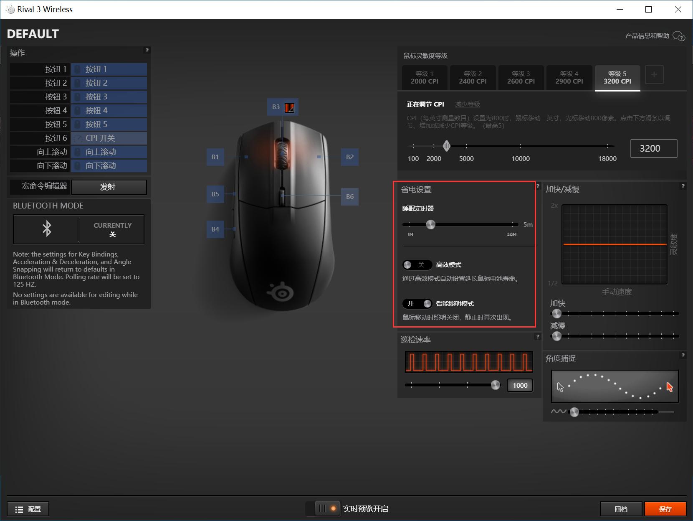Click the help question mark on 操作 panel

pos(147,51)
